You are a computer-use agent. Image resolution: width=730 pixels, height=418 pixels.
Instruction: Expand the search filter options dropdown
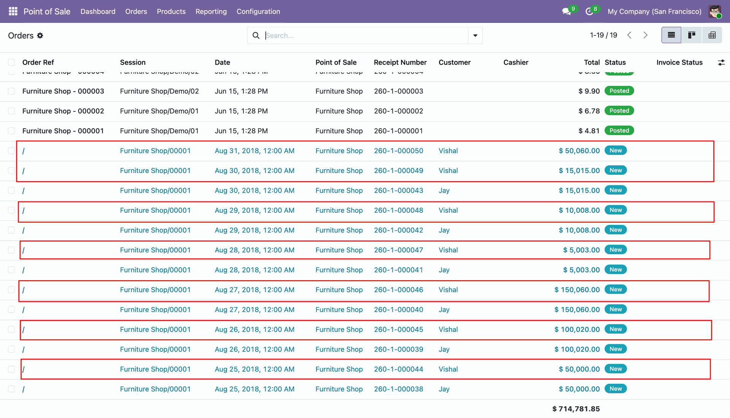tap(475, 35)
